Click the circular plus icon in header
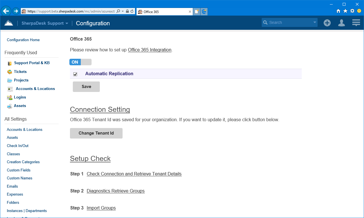This screenshot has width=364, height=218. pos(327,23)
